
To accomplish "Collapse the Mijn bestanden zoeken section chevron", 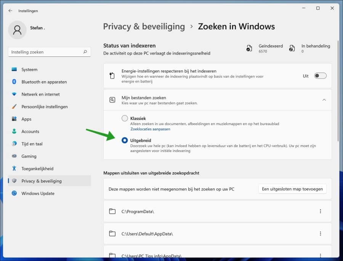I will 324,100.
